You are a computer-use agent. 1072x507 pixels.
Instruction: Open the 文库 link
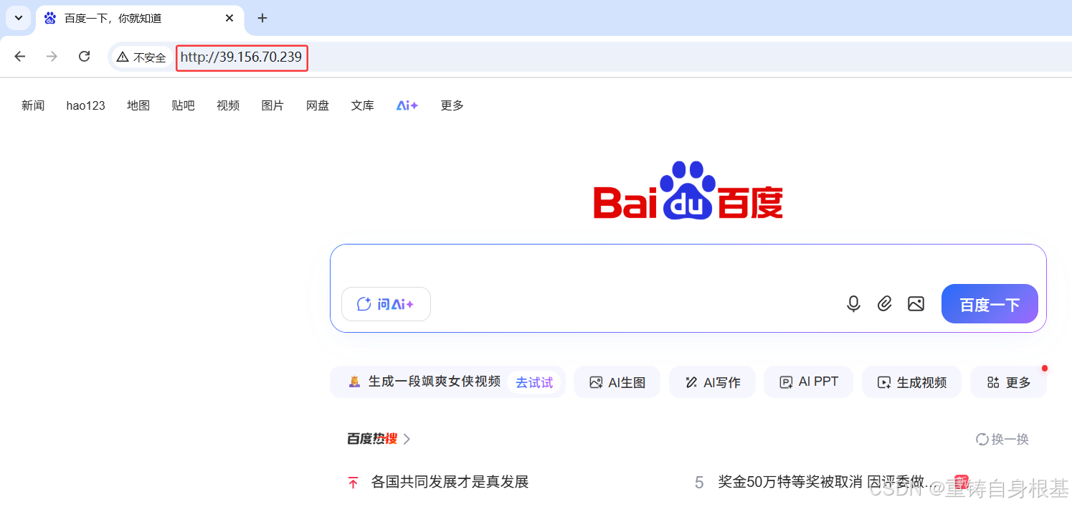[x=363, y=105]
